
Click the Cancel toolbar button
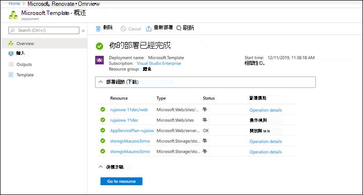click(131, 28)
